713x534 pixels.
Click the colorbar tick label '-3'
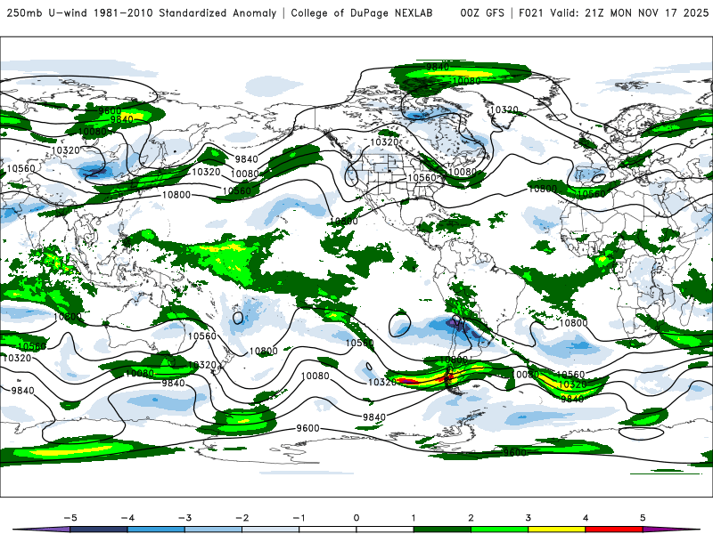pyautogui.click(x=184, y=518)
